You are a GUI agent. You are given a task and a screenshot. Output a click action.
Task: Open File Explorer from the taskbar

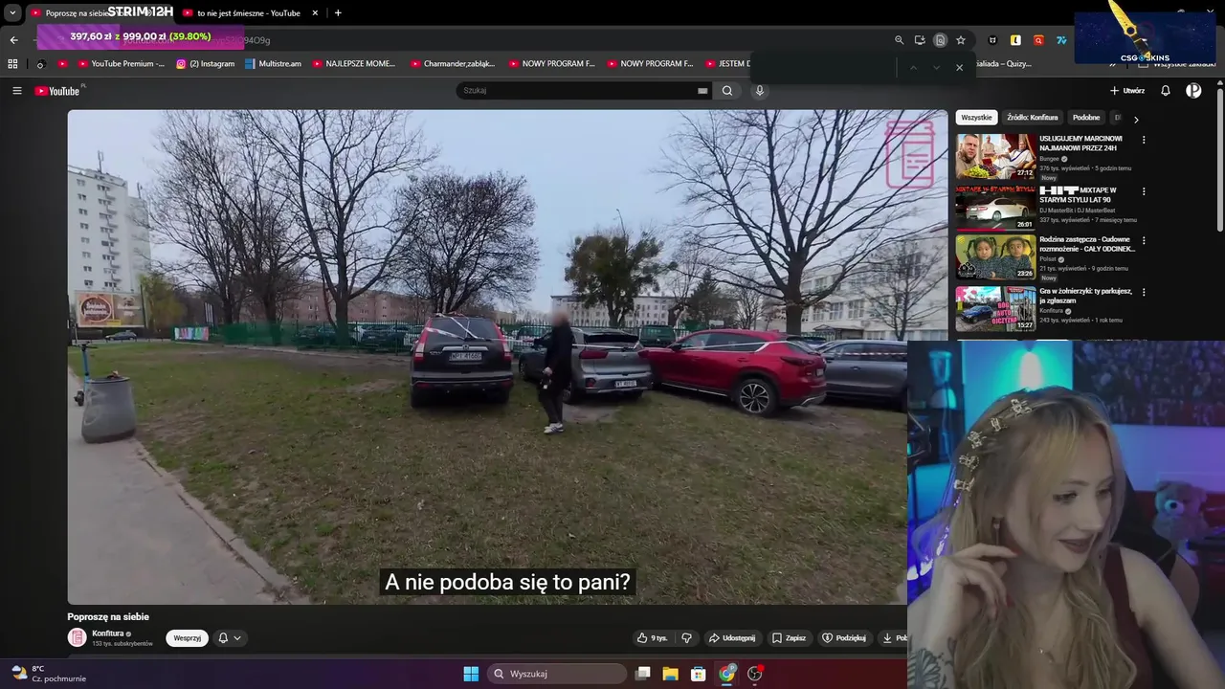tap(671, 674)
